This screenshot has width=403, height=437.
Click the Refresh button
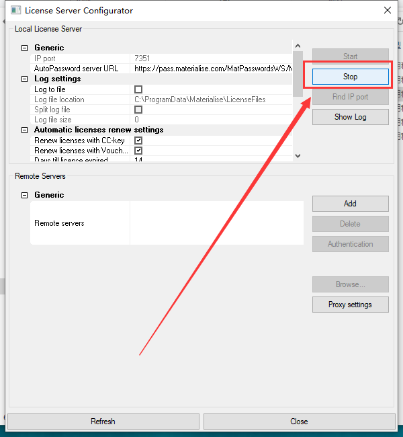(103, 422)
